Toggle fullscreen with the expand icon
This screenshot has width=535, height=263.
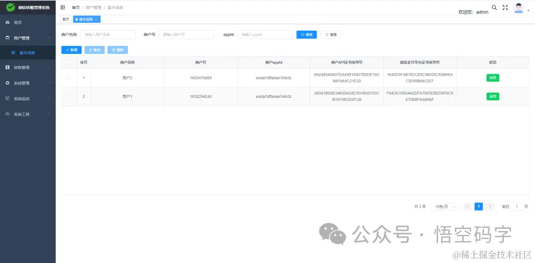coord(505,7)
